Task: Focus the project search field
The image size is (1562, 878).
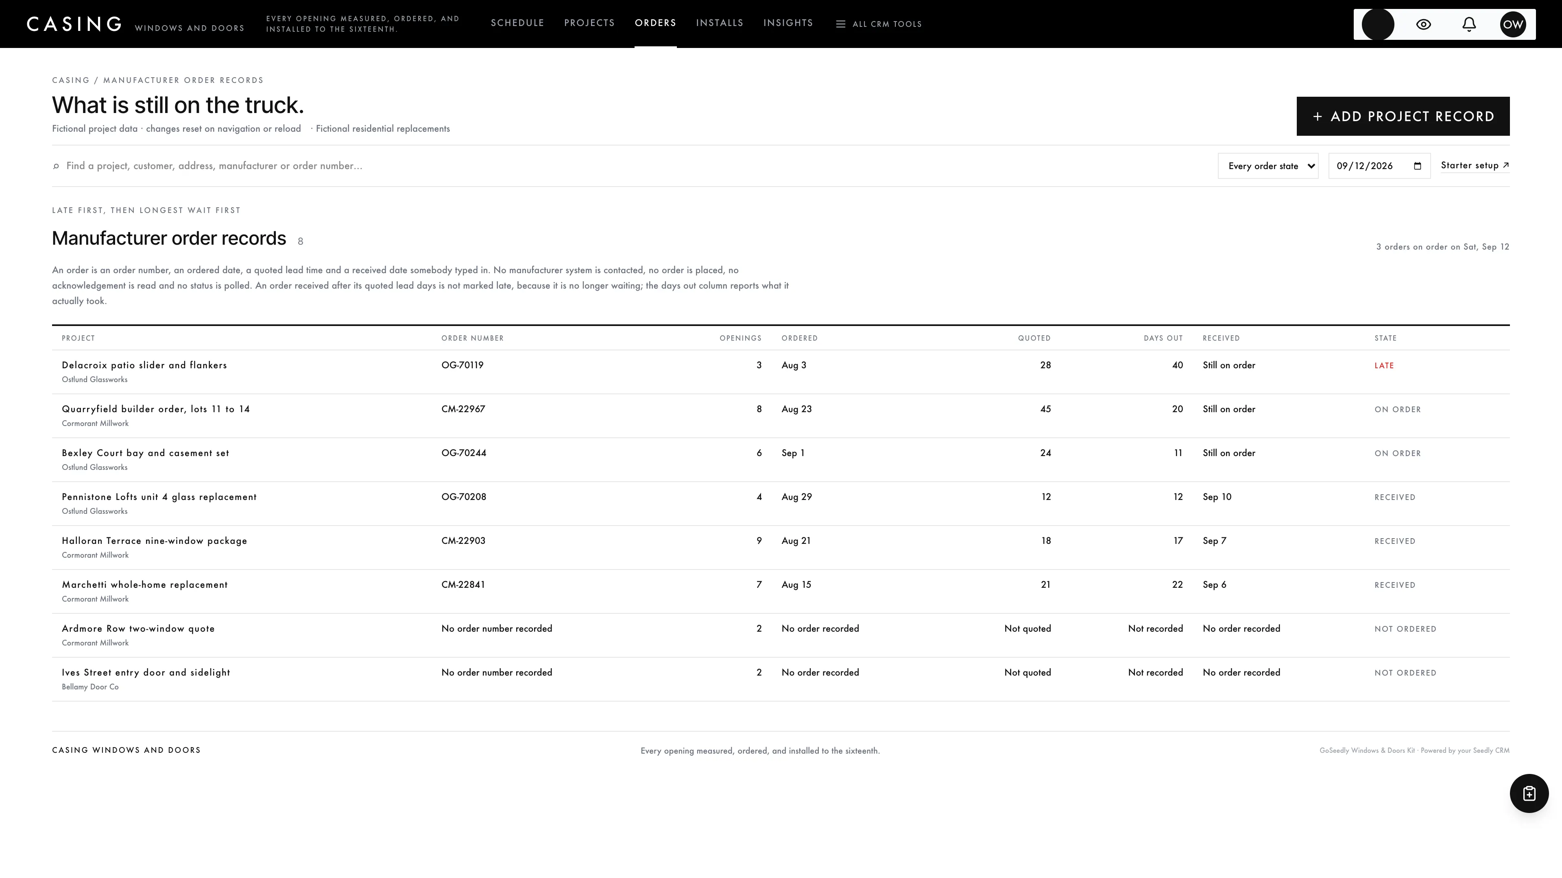Action: point(630,166)
